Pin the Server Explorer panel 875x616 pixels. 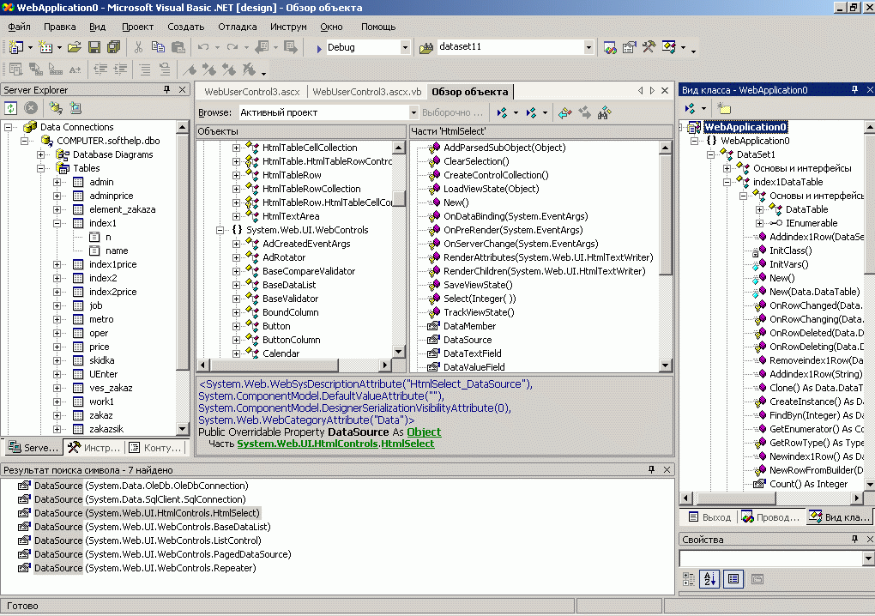pos(167,89)
